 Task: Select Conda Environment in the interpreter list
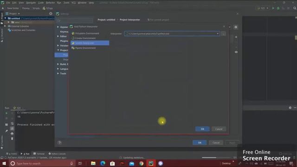(84, 38)
